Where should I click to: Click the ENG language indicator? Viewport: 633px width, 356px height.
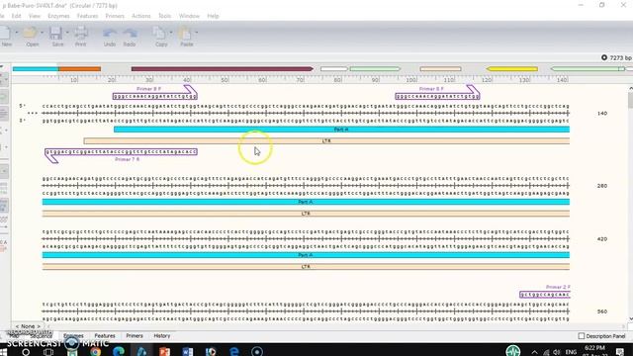click(x=571, y=352)
